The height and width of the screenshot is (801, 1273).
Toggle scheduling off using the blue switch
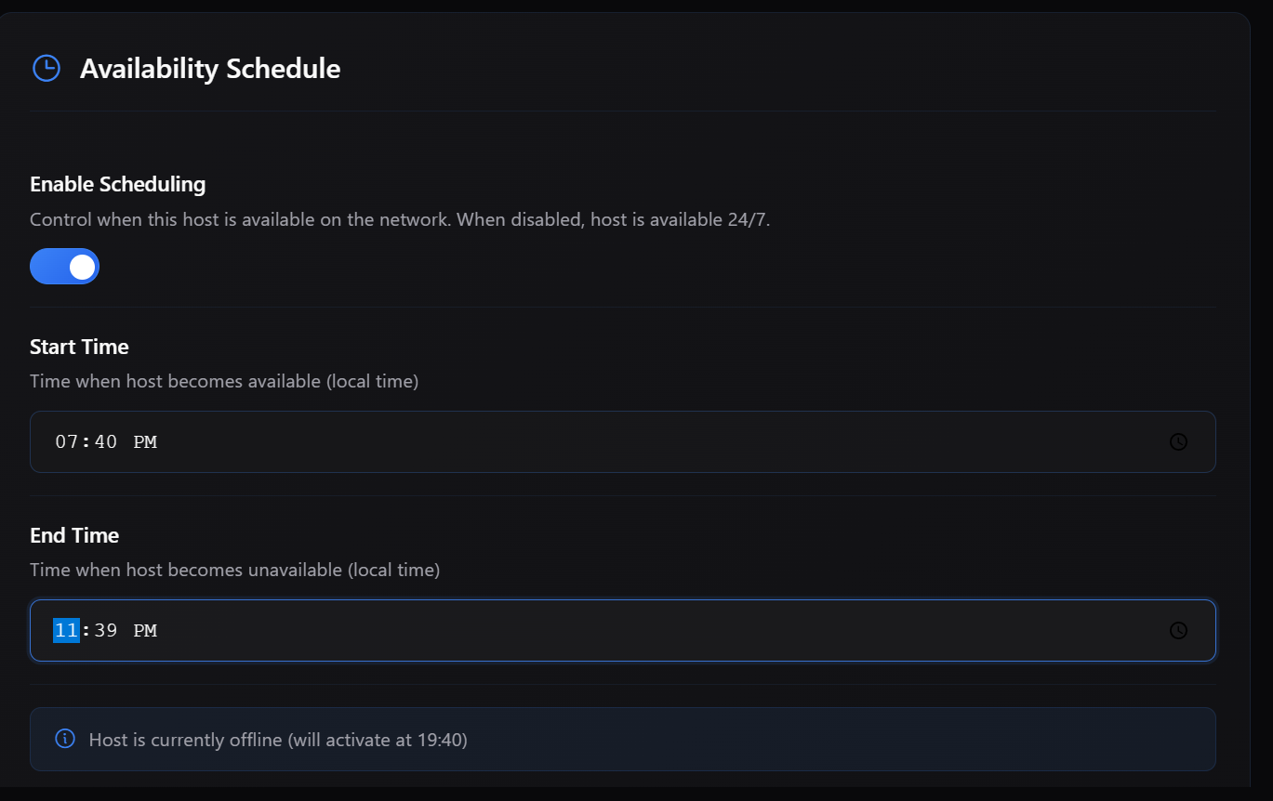64,266
